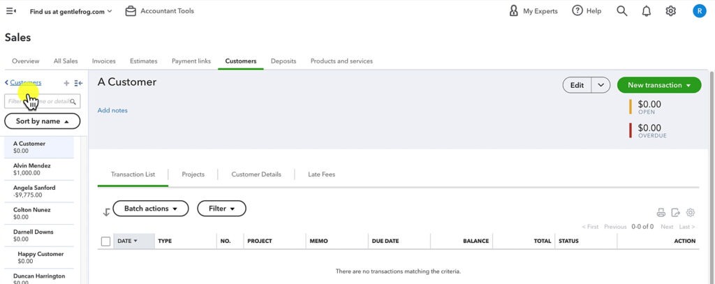Check the select-all transactions checkbox
The image size is (715, 284).
point(106,241)
